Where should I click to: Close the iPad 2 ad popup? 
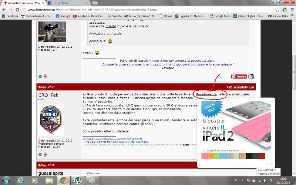tap(271, 164)
